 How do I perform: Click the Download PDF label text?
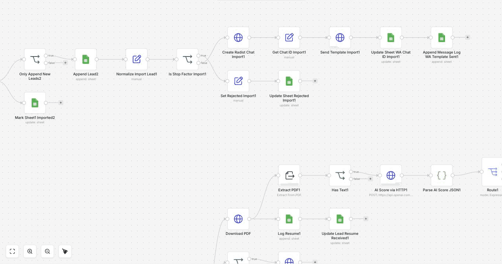[238, 234]
